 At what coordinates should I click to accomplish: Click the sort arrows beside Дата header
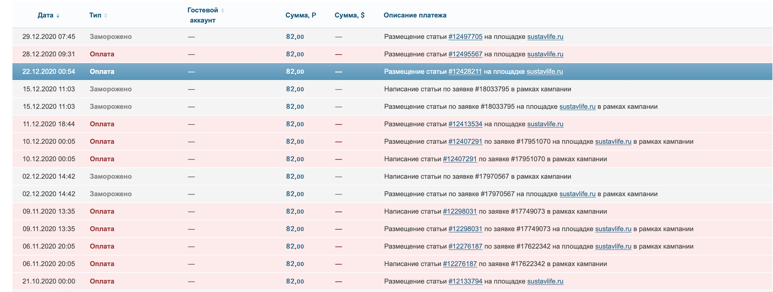(58, 16)
